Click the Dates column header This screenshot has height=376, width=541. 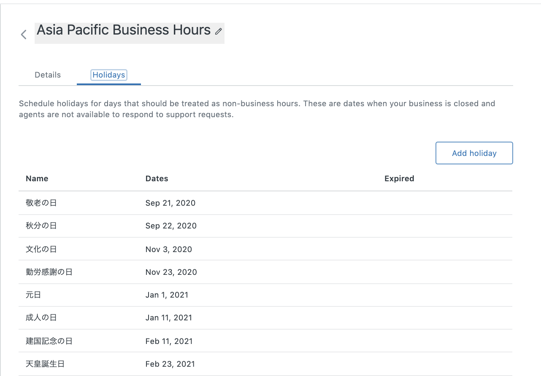click(x=157, y=179)
